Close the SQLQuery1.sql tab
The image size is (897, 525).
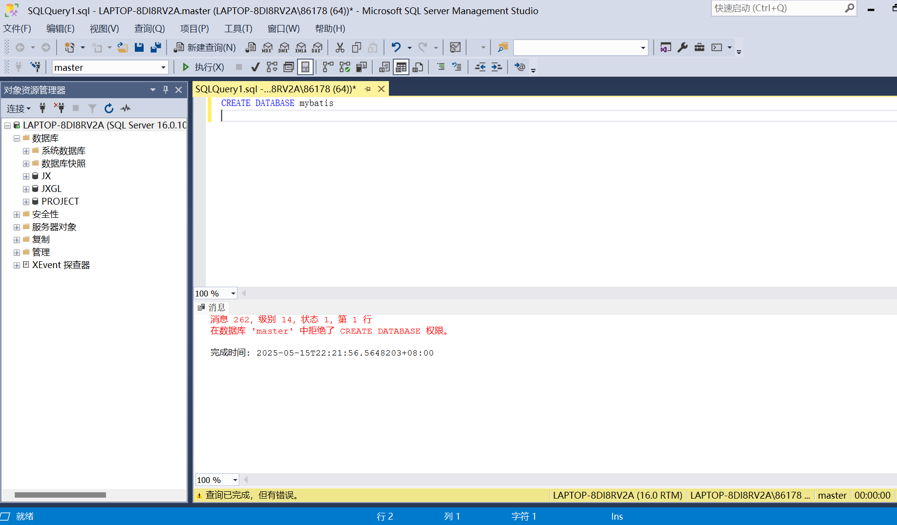tap(381, 89)
